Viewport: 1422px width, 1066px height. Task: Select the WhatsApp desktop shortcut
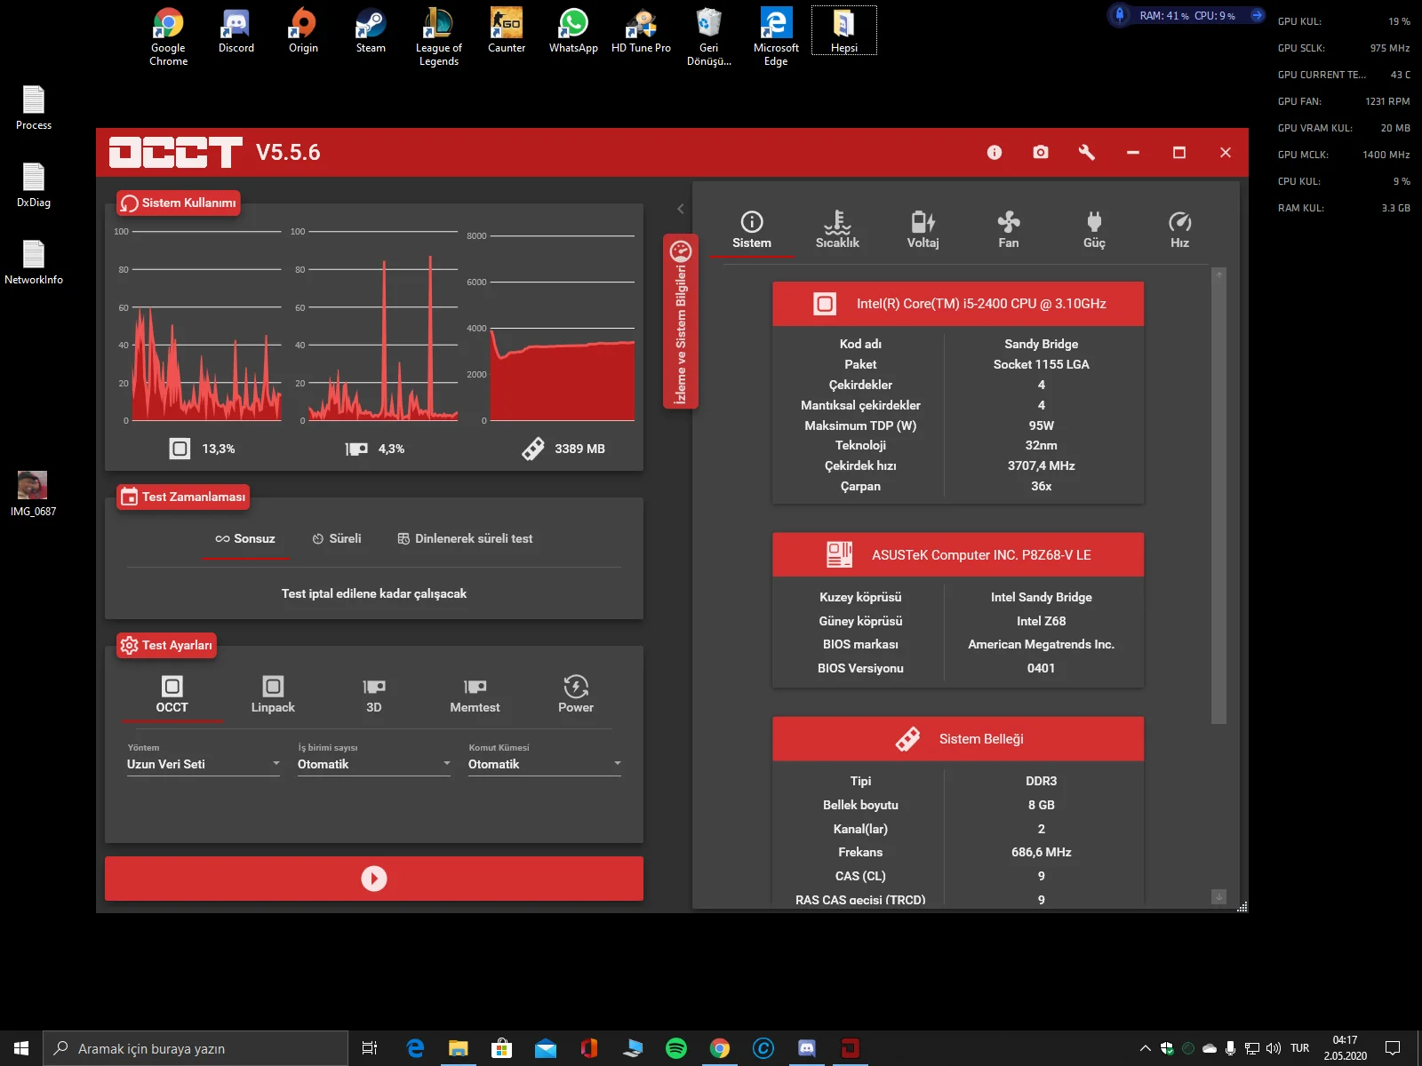573,32
